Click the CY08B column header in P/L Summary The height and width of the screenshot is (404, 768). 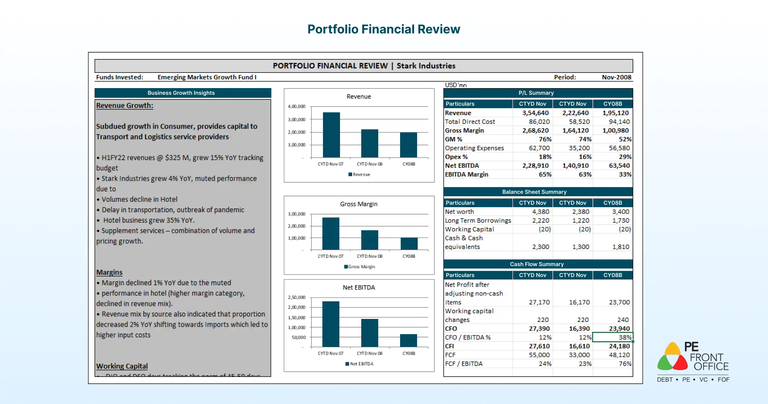pyautogui.click(x=613, y=104)
